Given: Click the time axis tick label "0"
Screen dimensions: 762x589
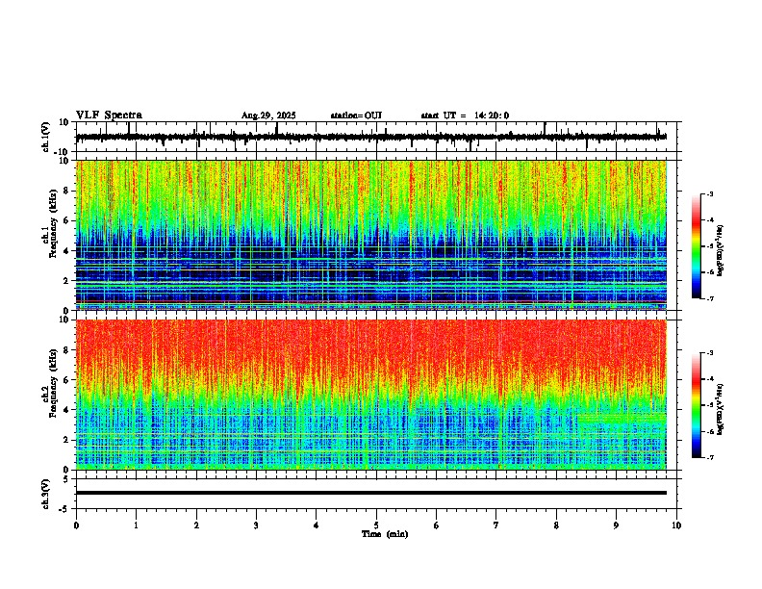Looking at the screenshot, I should (x=76, y=525).
